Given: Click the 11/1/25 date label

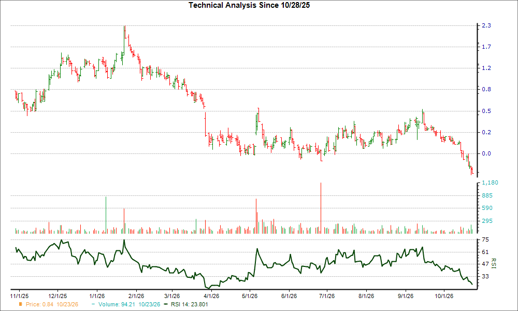Looking at the screenshot, I should pos(20,296).
